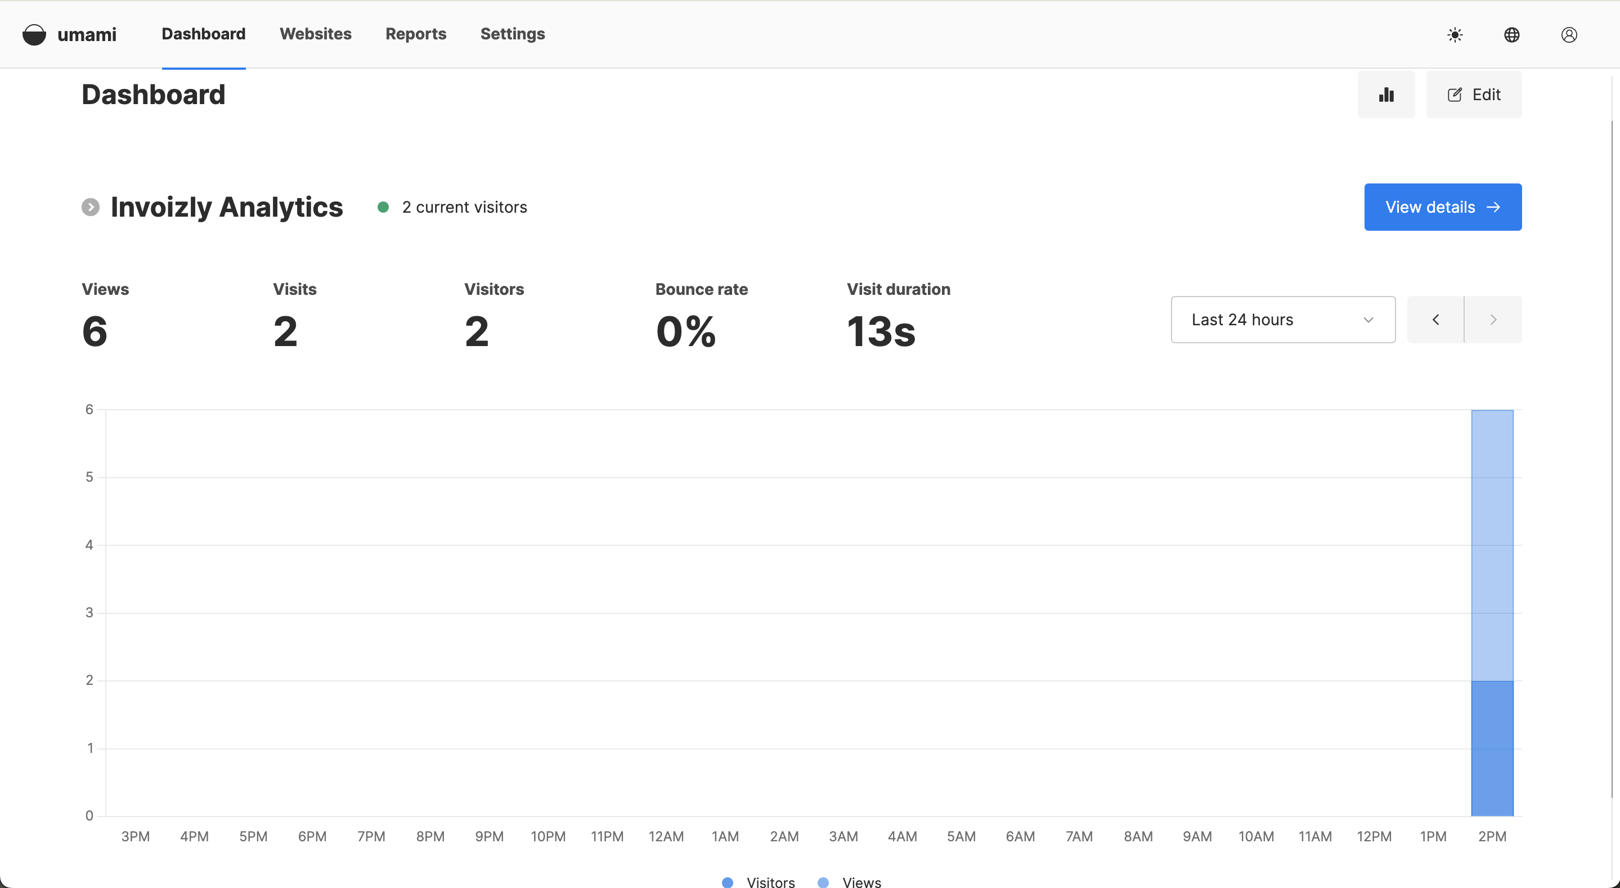The height and width of the screenshot is (888, 1620).
Task: Click the Views metric value 6
Action: point(95,331)
